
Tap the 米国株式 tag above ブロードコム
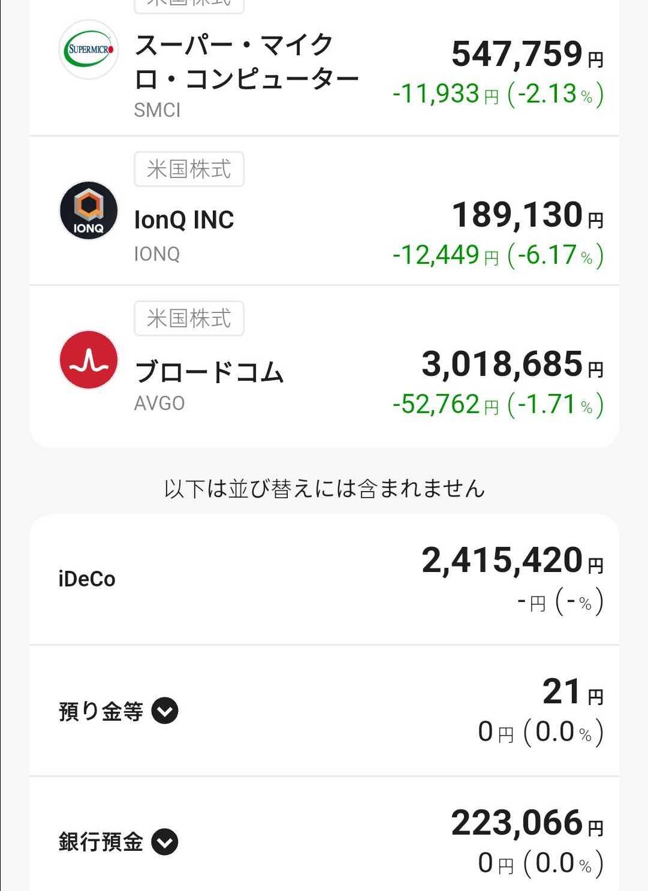[189, 318]
